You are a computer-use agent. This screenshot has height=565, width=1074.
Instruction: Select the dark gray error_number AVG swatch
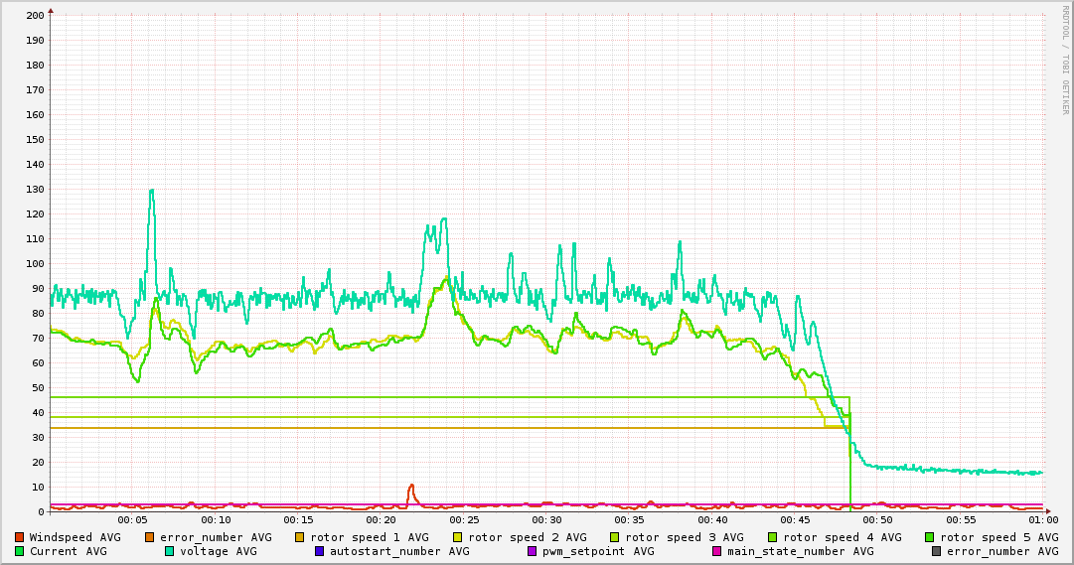coord(937,551)
